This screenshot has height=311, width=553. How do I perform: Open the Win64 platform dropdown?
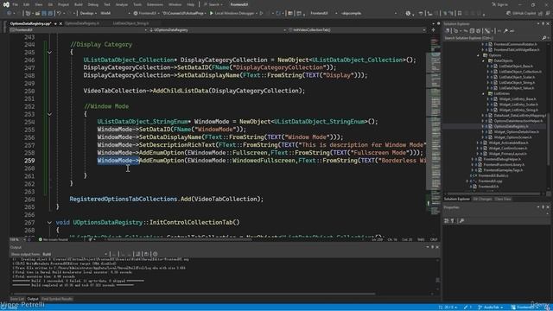tap(114, 14)
